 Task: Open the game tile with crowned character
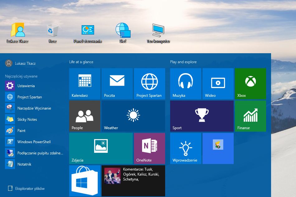218,148
